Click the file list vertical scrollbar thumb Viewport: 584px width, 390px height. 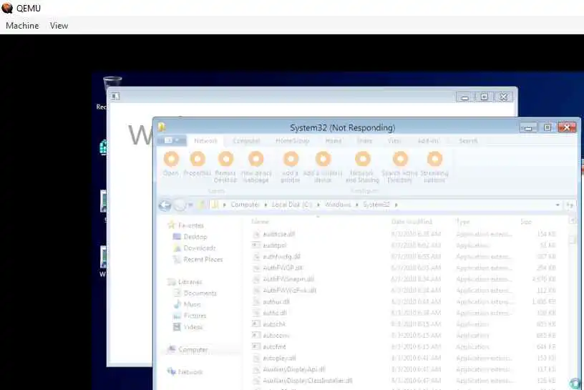coord(573,240)
